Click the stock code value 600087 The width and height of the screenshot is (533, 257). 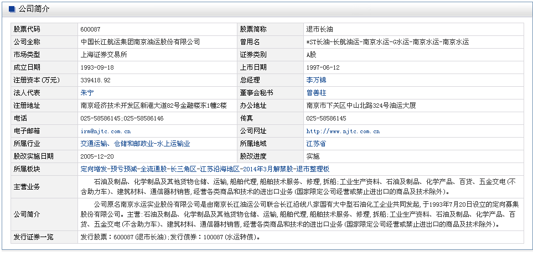click(x=90, y=29)
